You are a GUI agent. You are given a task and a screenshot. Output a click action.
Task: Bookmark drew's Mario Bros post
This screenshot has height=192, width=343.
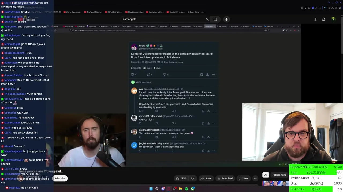click(x=202, y=75)
